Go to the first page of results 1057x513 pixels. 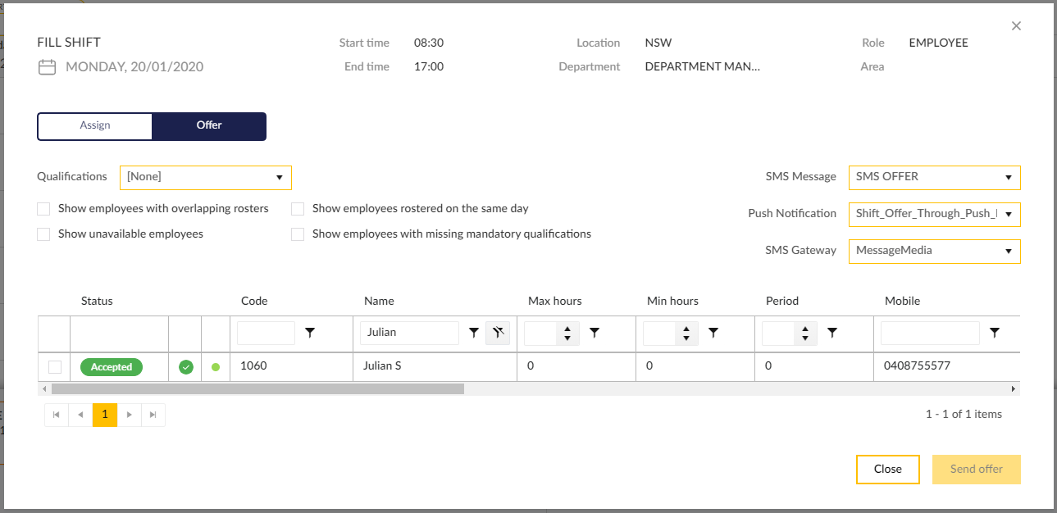tap(56, 415)
